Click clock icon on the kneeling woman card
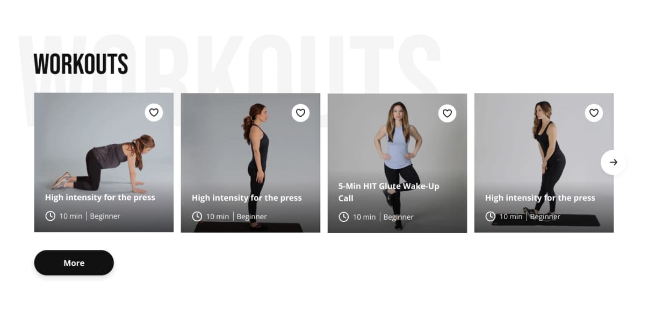The width and height of the screenshot is (648, 311). 50,216
